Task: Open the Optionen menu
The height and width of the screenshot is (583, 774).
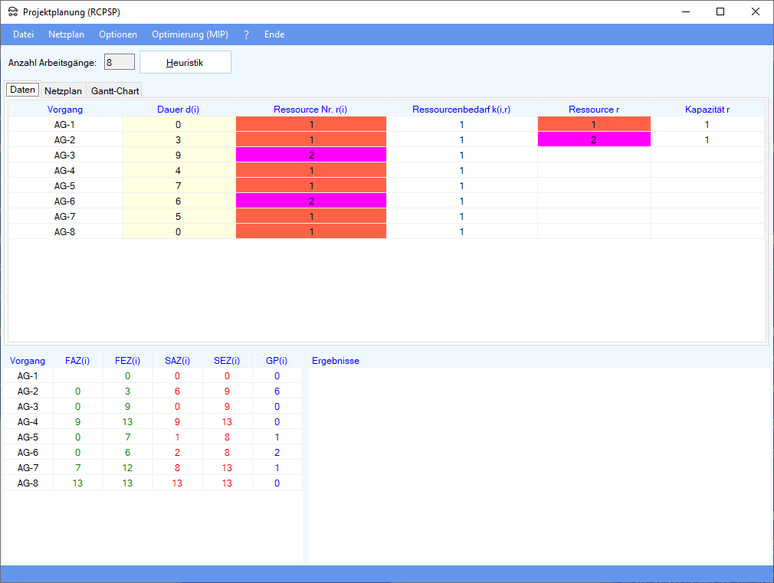Action: pyautogui.click(x=118, y=34)
